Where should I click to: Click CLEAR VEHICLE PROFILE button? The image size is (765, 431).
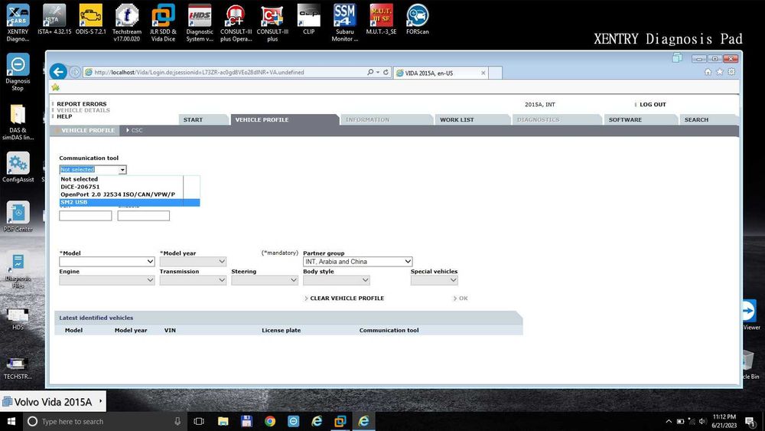tap(347, 299)
